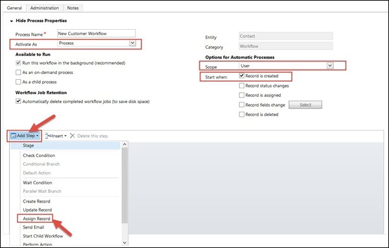Switch to the Administration tab
Screen dimensions: 389x248
[x=44, y=8]
